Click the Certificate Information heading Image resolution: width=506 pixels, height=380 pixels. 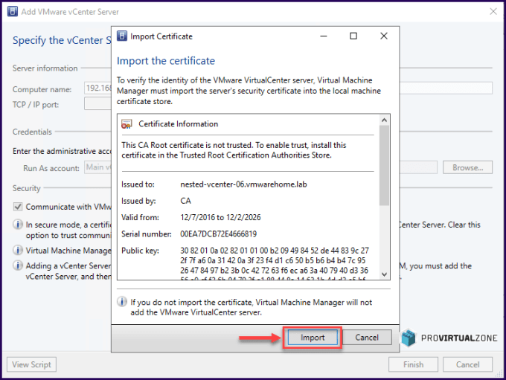[x=178, y=124]
